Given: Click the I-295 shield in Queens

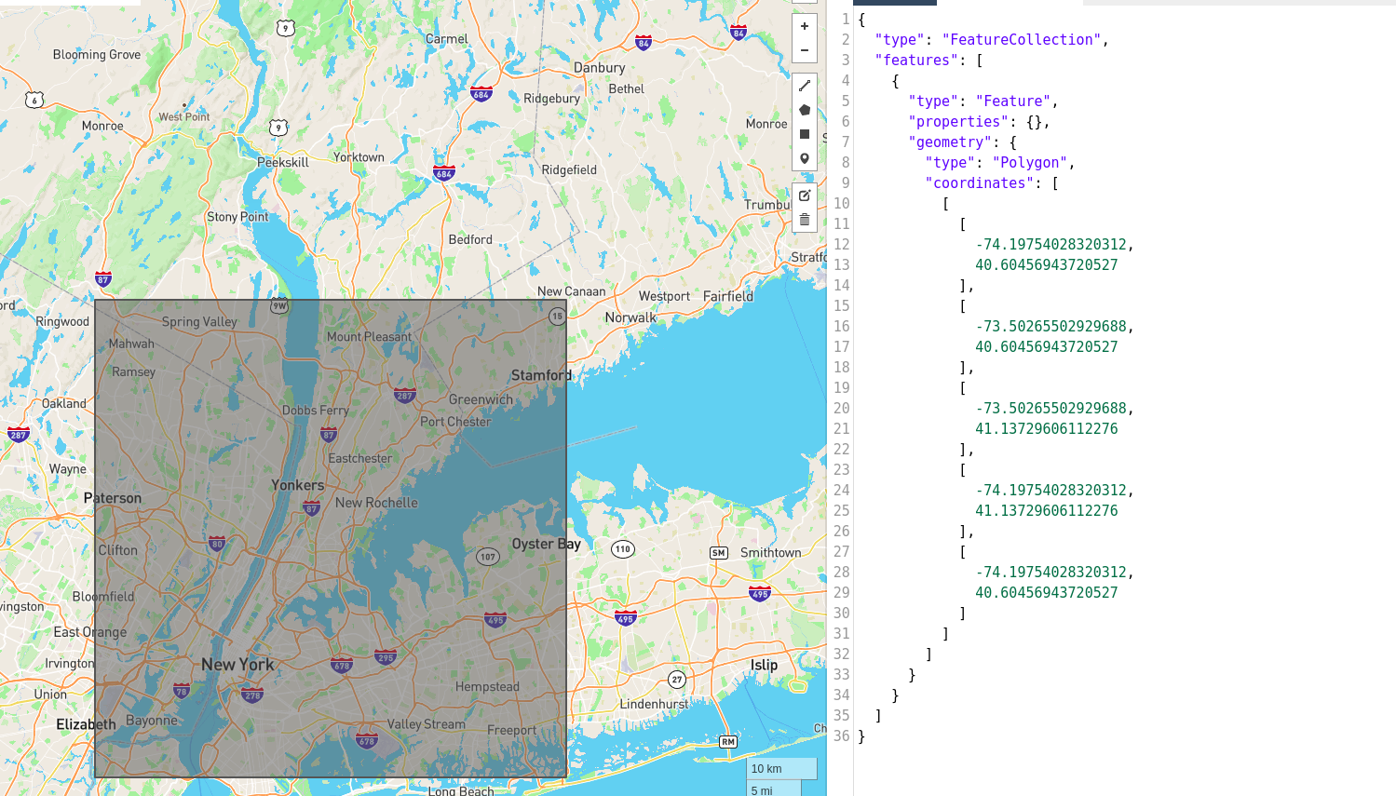Looking at the screenshot, I should tap(386, 657).
